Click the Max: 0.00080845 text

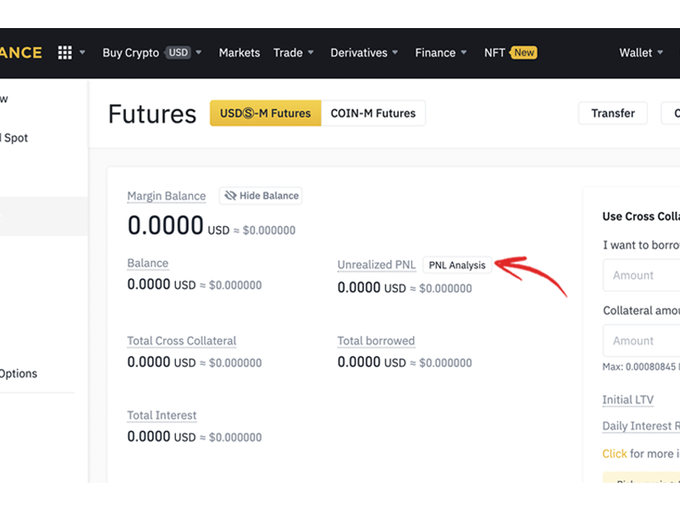coord(641,367)
